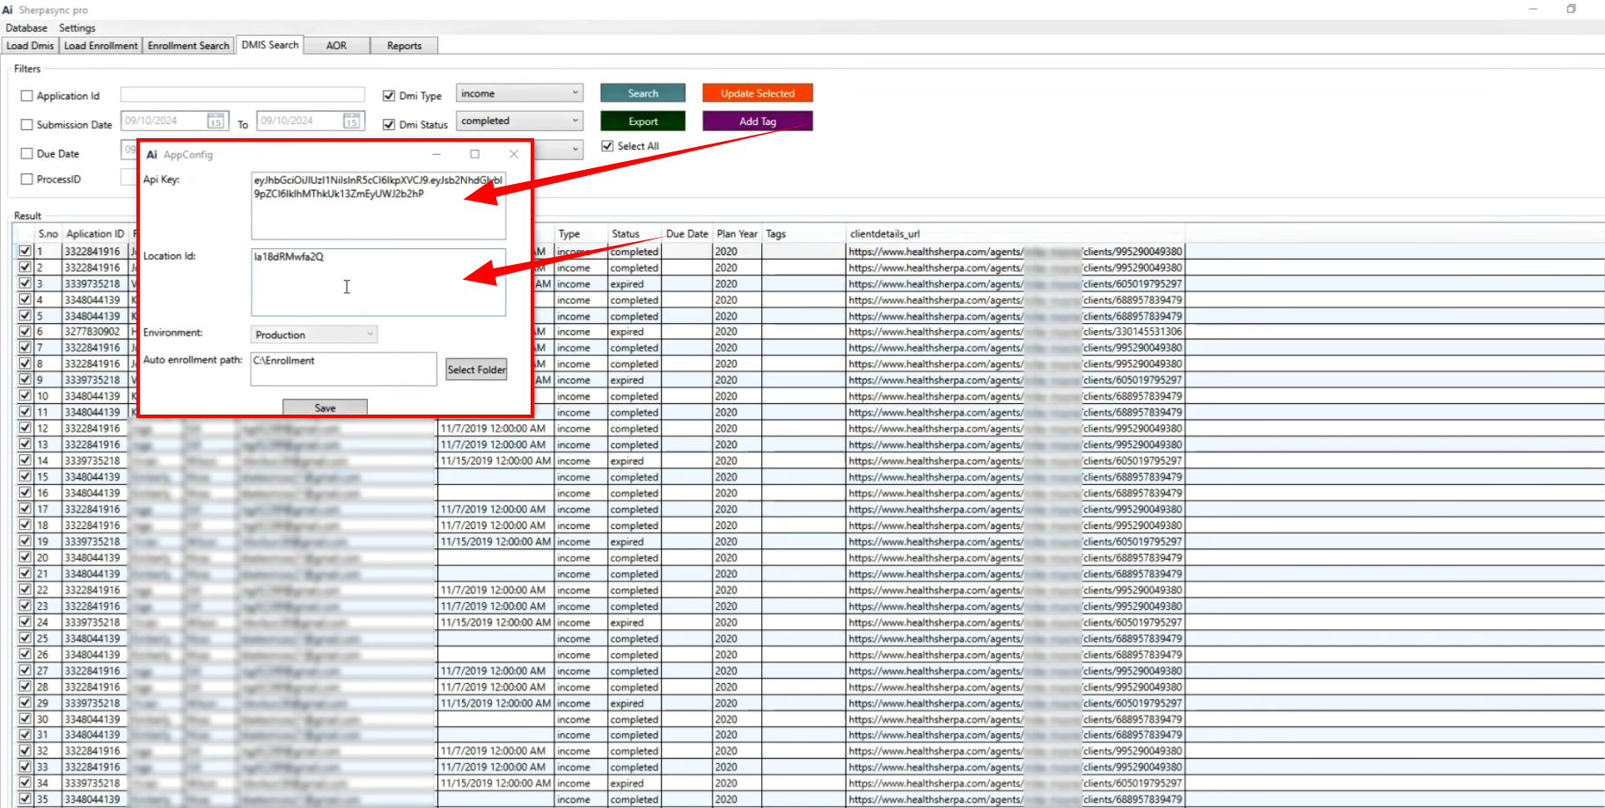This screenshot has height=808, width=1605.
Task: Uncheck the Dmi Type filter
Action: pos(389,96)
